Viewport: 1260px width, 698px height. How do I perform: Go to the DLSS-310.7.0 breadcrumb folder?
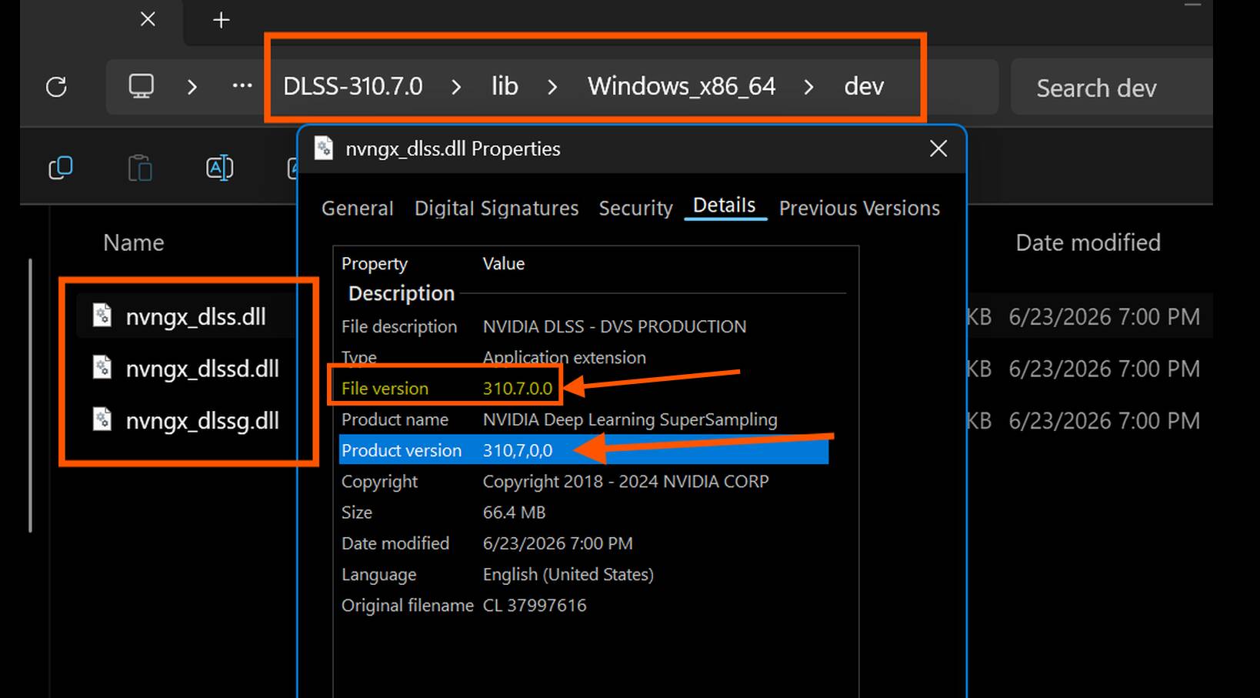pyautogui.click(x=353, y=86)
